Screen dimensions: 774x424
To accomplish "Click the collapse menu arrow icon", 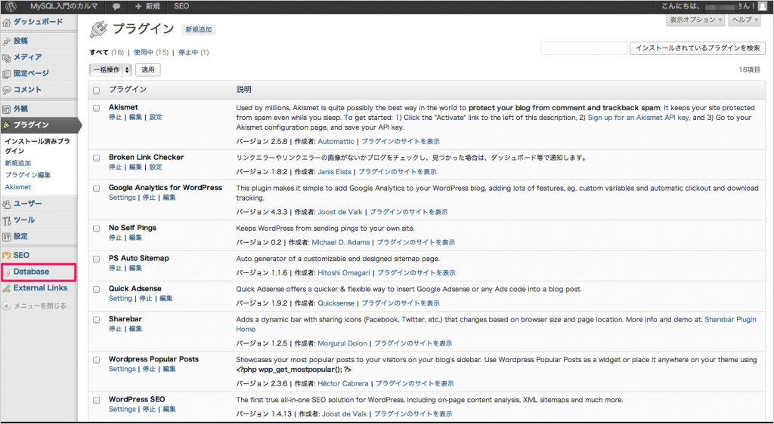I will coord(6,306).
